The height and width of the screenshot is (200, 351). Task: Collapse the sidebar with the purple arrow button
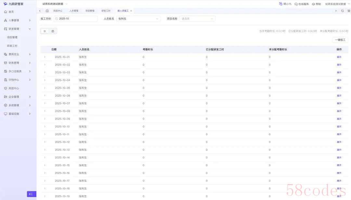tap(31, 194)
